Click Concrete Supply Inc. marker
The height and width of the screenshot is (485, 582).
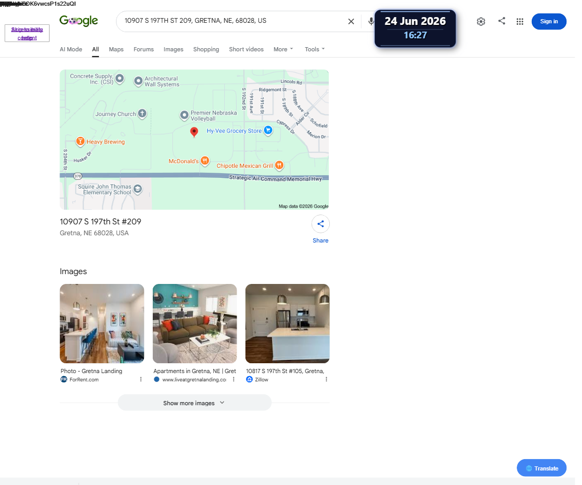click(x=120, y=78)
